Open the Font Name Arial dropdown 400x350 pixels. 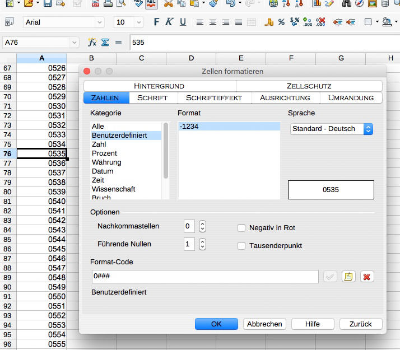tap(100, 22)
